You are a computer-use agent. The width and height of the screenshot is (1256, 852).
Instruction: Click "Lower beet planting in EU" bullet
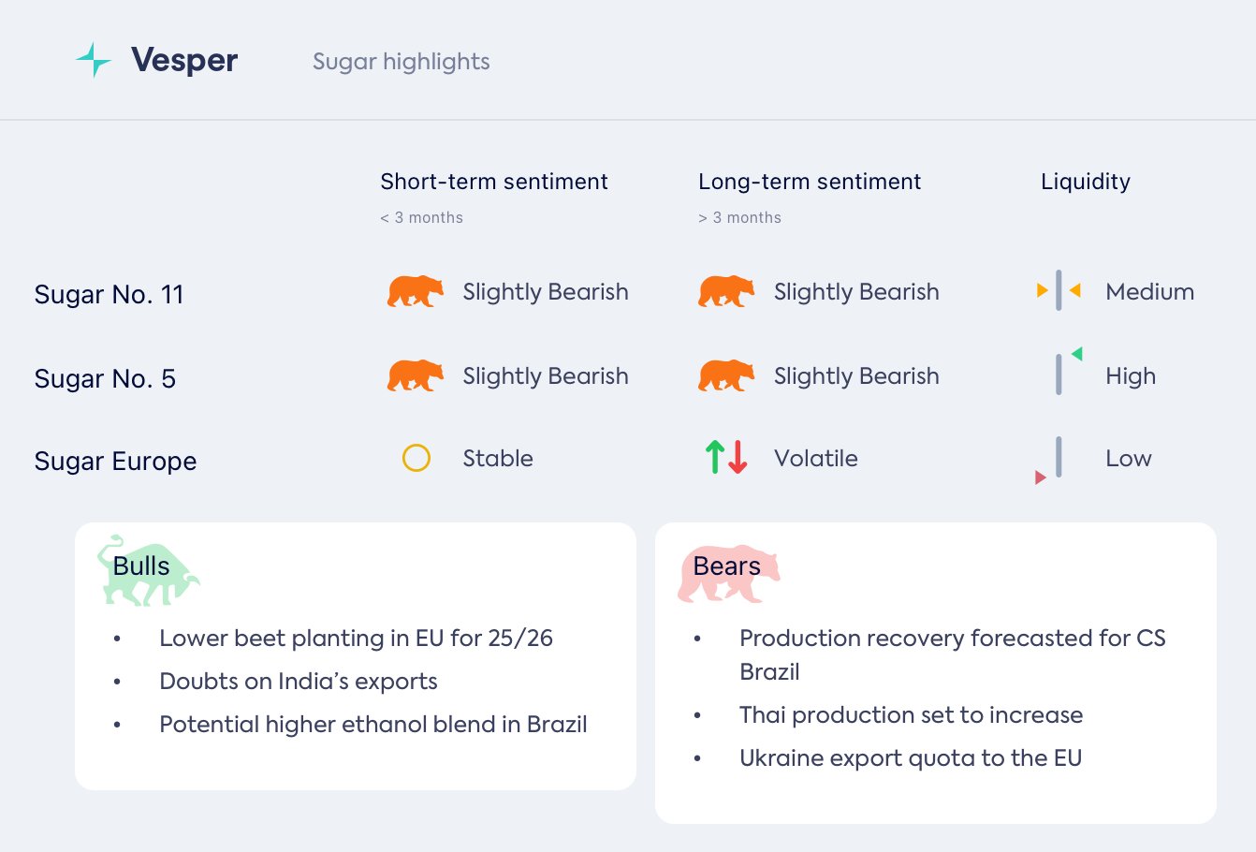point(356,639)
